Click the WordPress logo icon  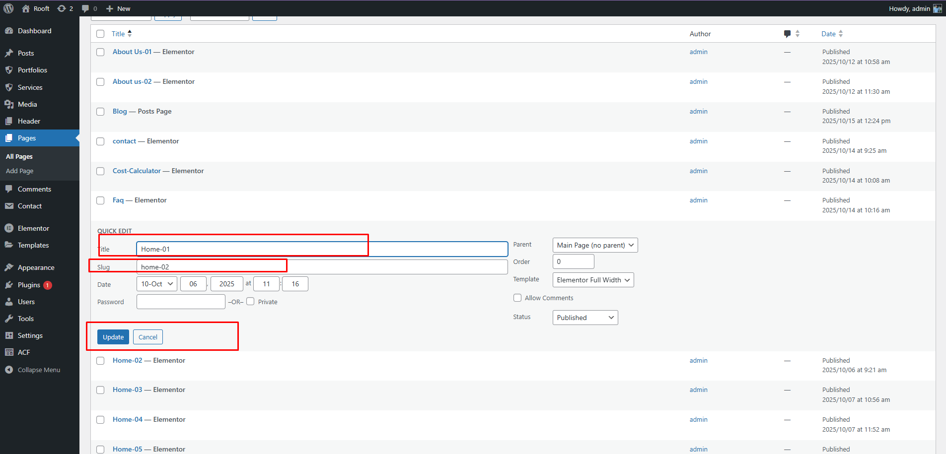(8, 8)
